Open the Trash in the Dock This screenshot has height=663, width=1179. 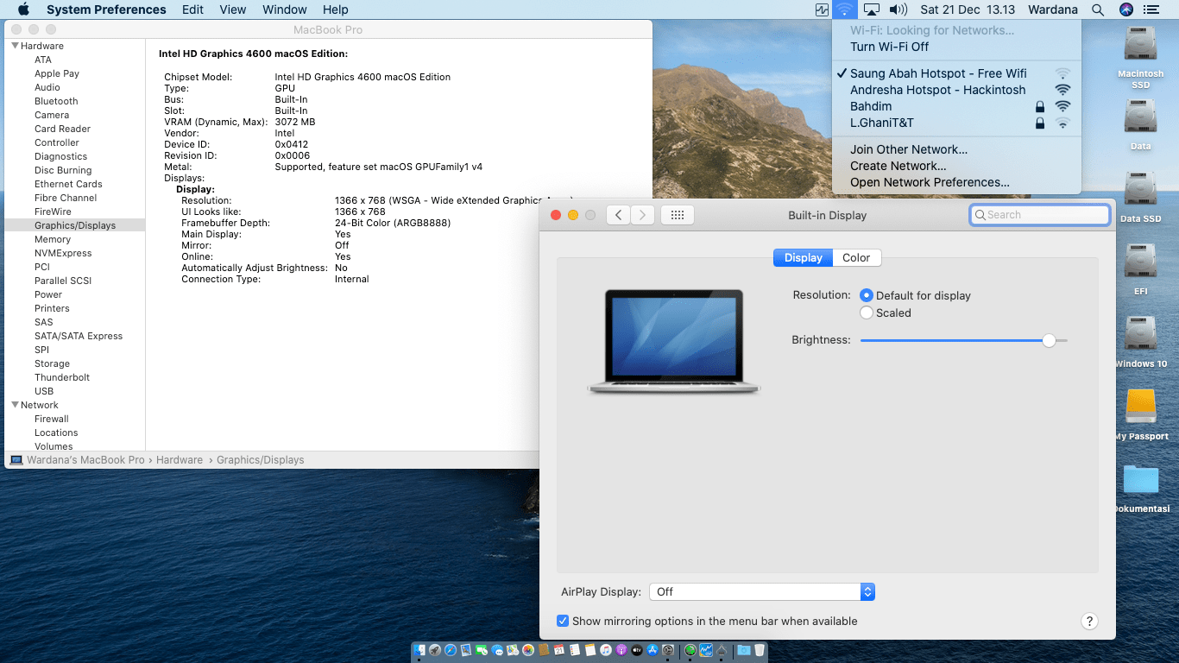(x=760, y=650)
